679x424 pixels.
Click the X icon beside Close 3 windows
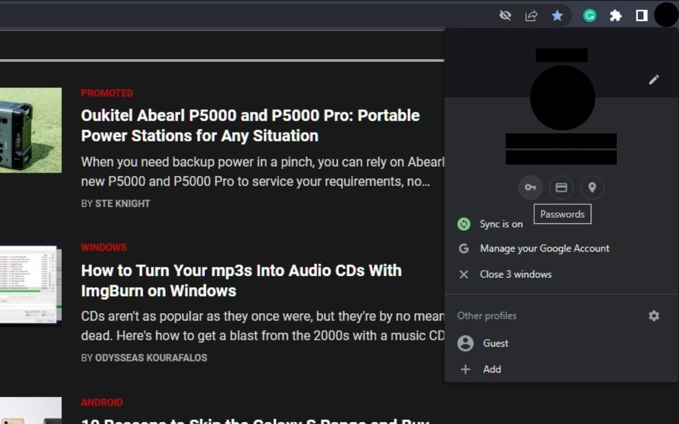point(464,274)
